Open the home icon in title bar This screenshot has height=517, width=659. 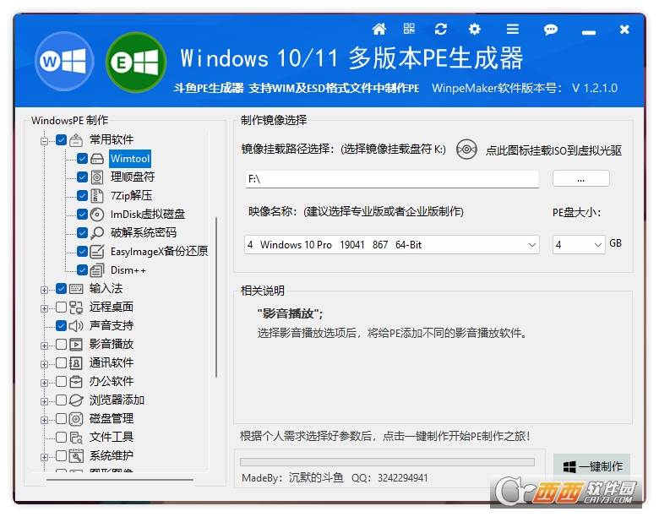click(x=379, y=29)
